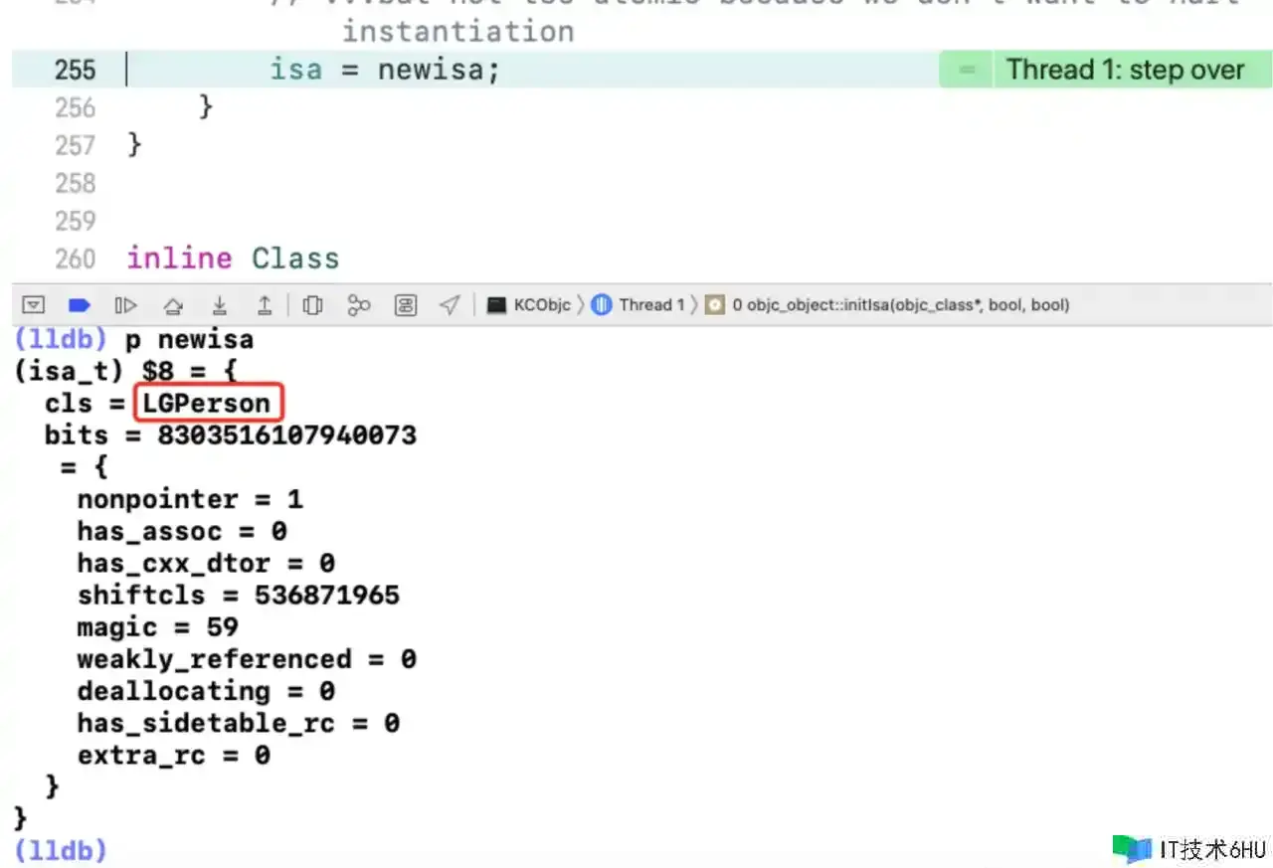Screen dimensions: 1273x868
Task: Click the Thread 1: step over annotation
Action: (x=1125, y=70)
